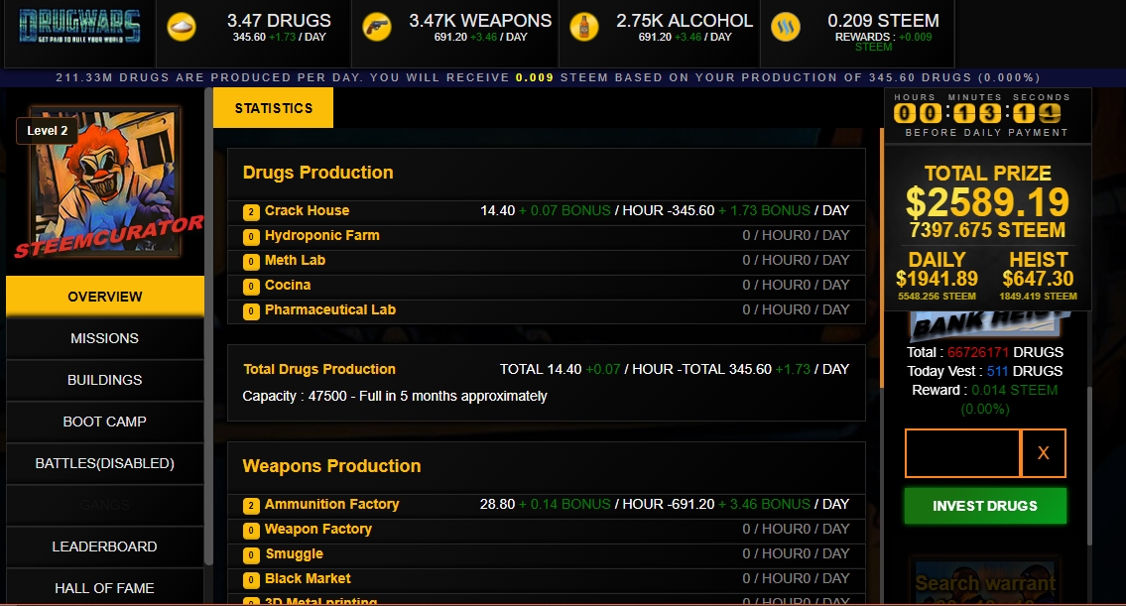Select the Statistics tab

point(273,108)
